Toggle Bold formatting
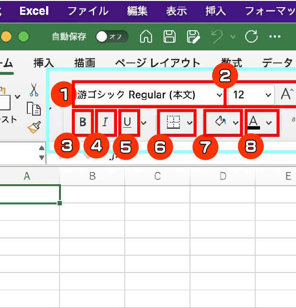Viewport: 296px width, 308px height. tap(83, 122)
